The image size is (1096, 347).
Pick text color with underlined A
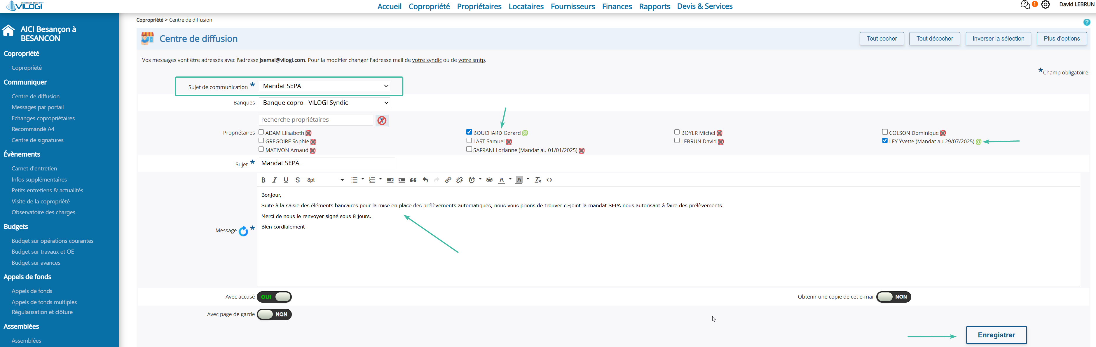pyautogui.click(x=502, y=180)
